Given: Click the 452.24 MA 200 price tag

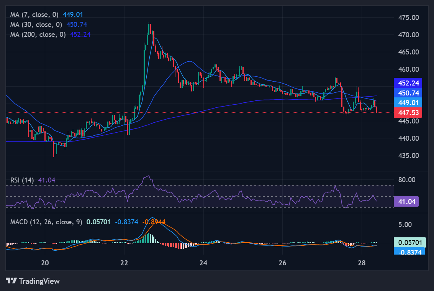Looking at the screenshot, I should [x=408, y=83].
